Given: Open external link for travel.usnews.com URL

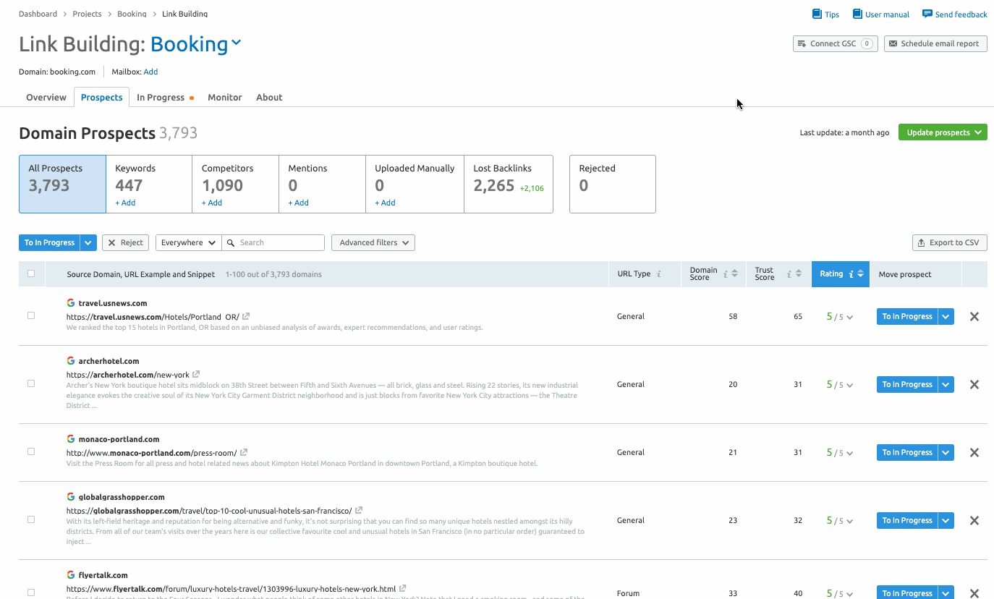Looking at the screenshot, I should point(246,316).
